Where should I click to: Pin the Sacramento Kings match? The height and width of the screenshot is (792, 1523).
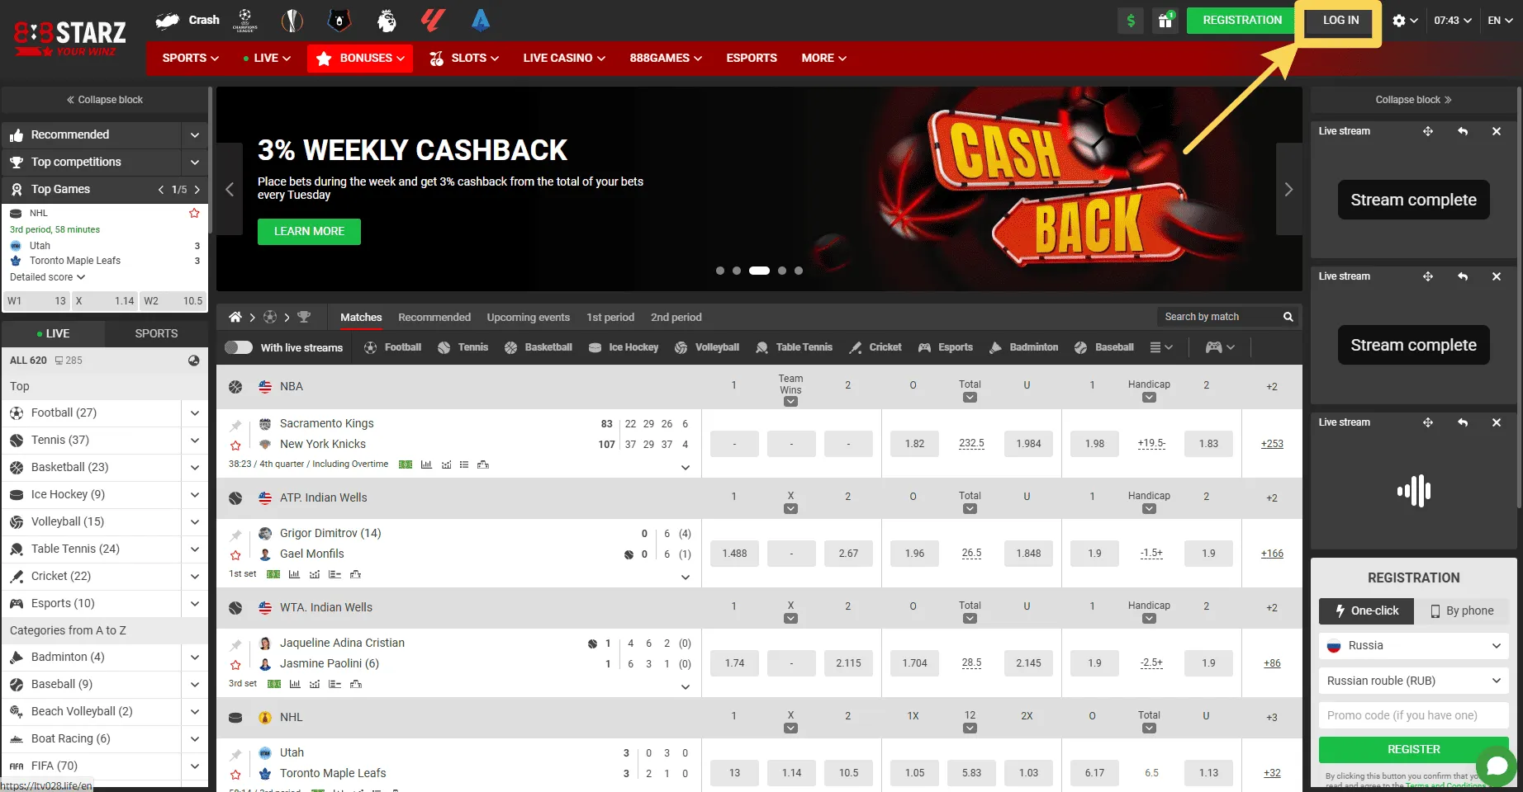(x=235, y=425)
